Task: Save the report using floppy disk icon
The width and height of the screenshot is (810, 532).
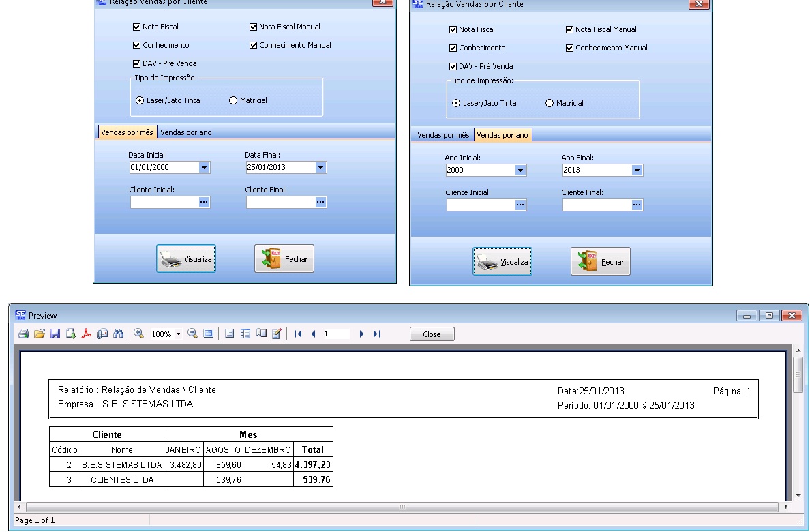Action: click(55, 334)
